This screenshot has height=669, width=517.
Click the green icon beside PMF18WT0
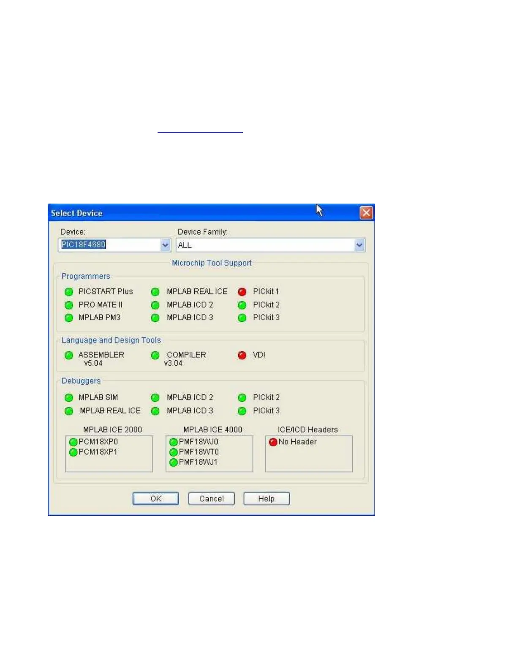tap(174, 452)
